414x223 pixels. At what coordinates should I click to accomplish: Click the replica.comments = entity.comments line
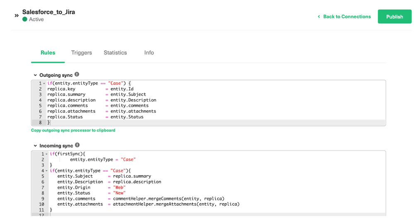click(98, 105)
